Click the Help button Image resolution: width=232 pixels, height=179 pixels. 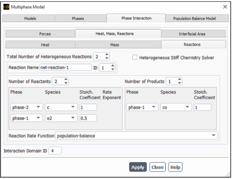point(175,167)
